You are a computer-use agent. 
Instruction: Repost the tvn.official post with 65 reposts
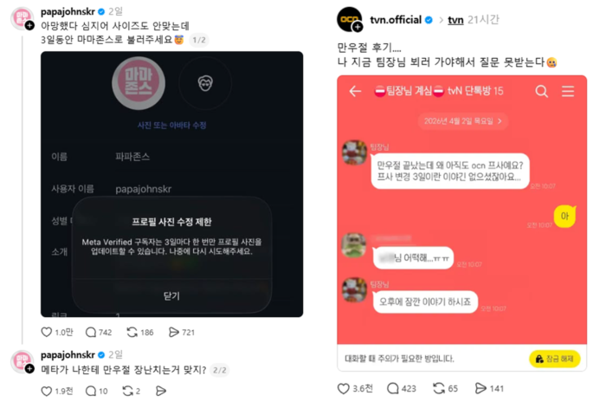coord(439,388)
